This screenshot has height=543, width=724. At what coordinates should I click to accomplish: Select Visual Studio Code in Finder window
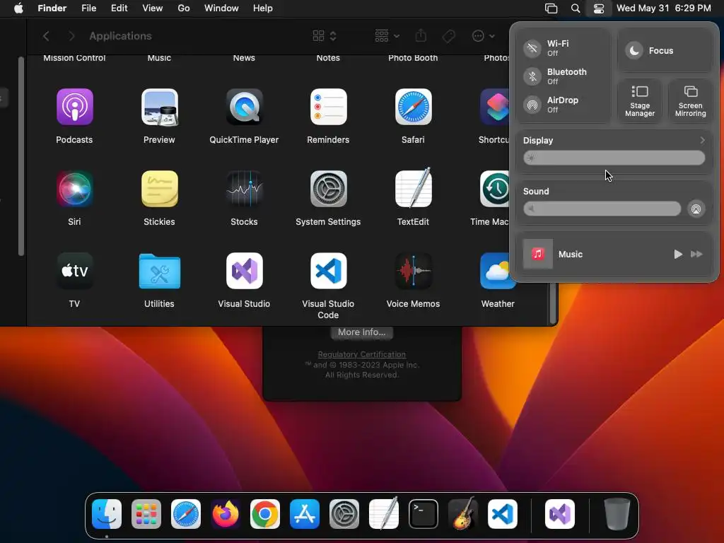click(x=328, y=271)
